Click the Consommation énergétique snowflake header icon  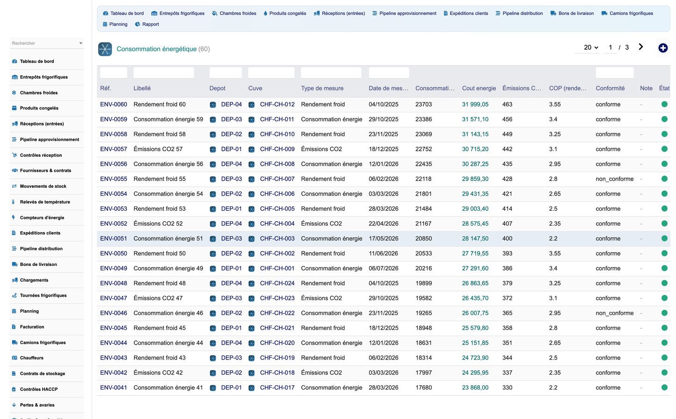[x=105, y=49]
